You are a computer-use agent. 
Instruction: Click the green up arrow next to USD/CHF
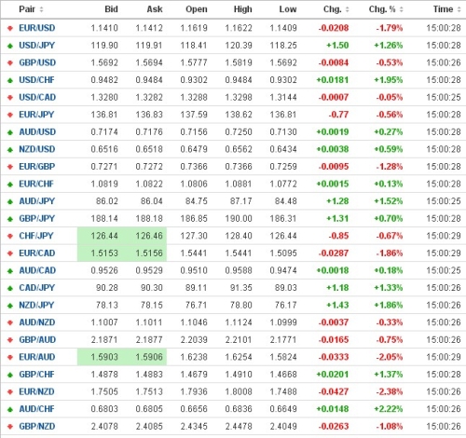10,80
